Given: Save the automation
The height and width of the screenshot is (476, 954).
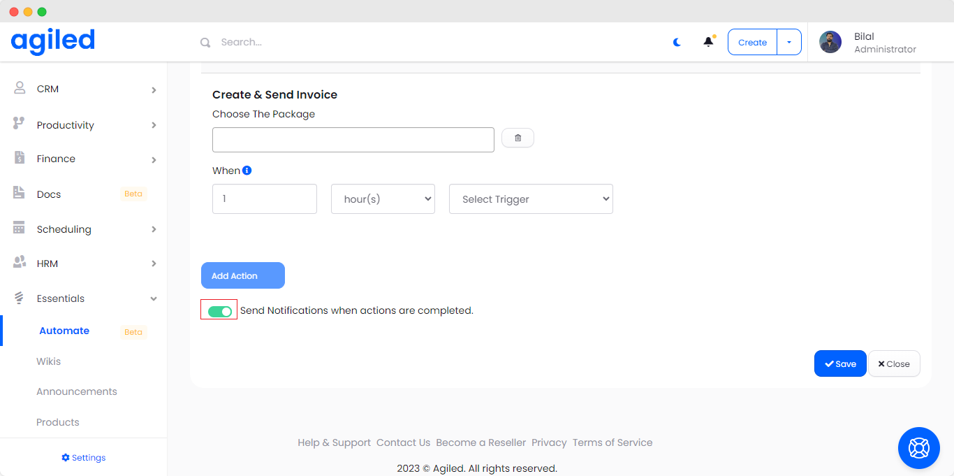Looking at the screenshot, I should [839, 363].
